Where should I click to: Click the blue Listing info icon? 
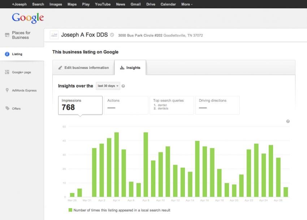pos(7,54)
